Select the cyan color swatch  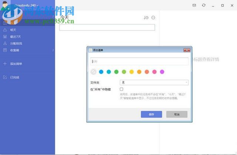coord(109,72)
